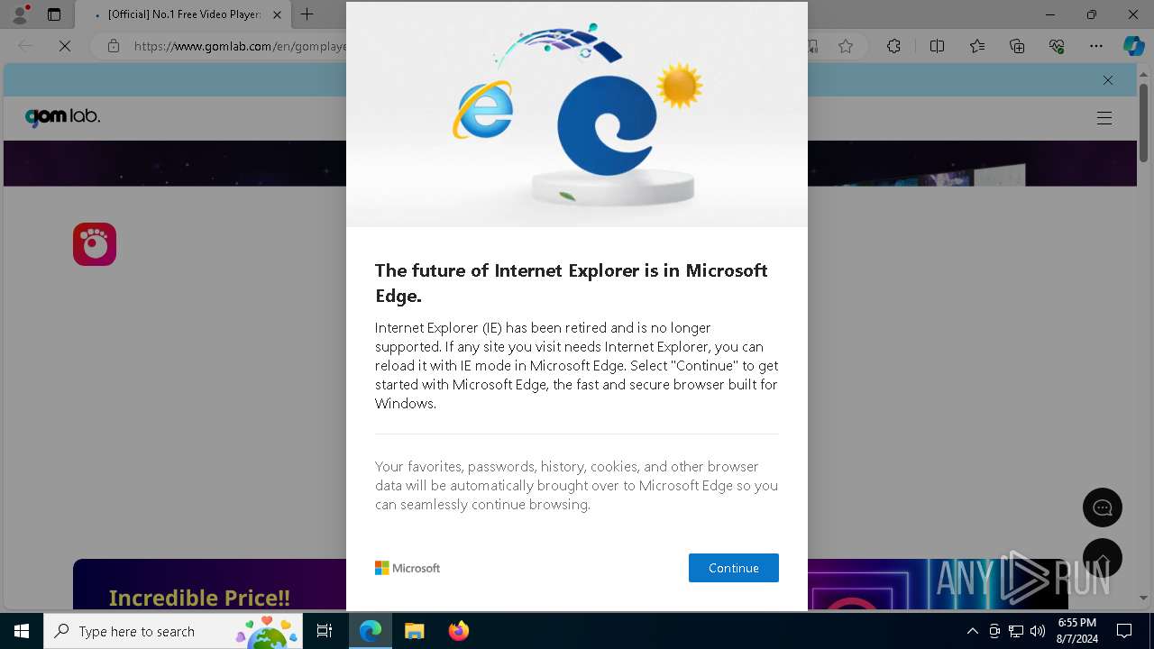Open the notification center
The image size is (1154, 649).
click(1124, 631)
